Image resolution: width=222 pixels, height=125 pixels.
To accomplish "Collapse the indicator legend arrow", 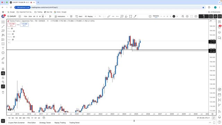I will point(9,42).
